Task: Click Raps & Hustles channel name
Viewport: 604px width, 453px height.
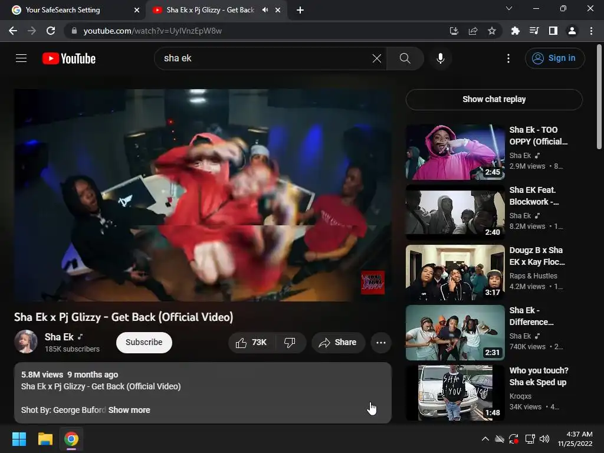Action: coord(533,276)
